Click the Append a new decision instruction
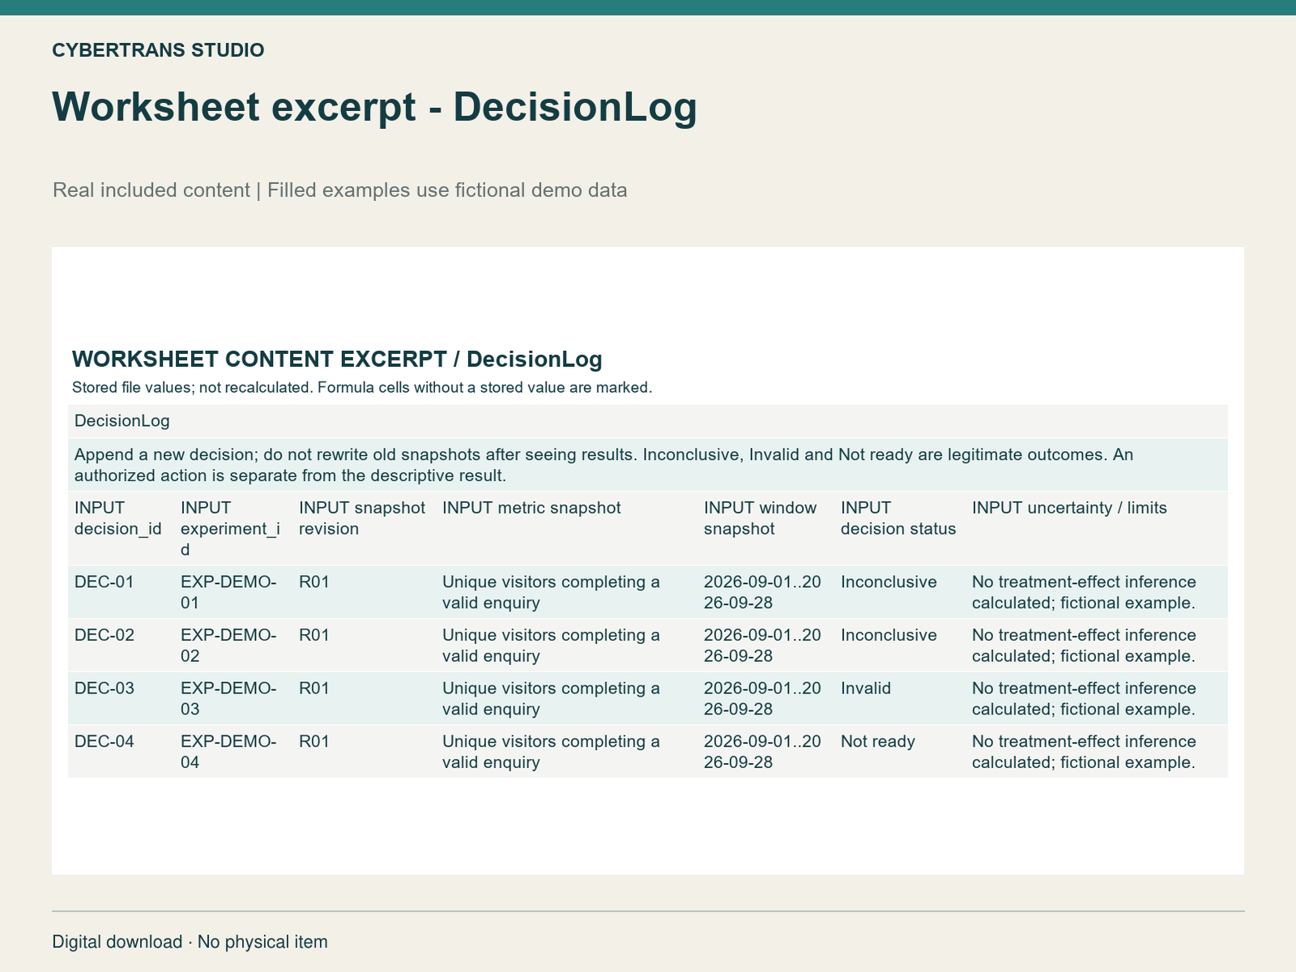The width and height of the screenshot is (1296, 972). [x=648, y=465]
